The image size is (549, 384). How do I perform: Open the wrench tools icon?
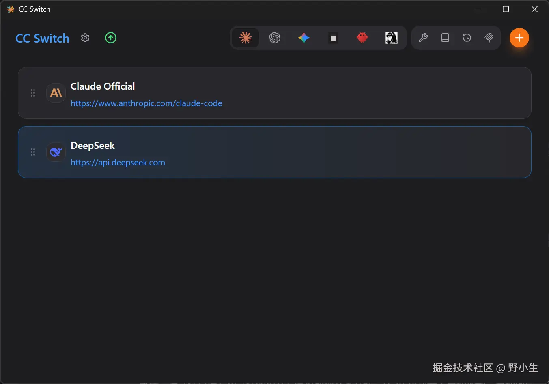tap(423, 38)
